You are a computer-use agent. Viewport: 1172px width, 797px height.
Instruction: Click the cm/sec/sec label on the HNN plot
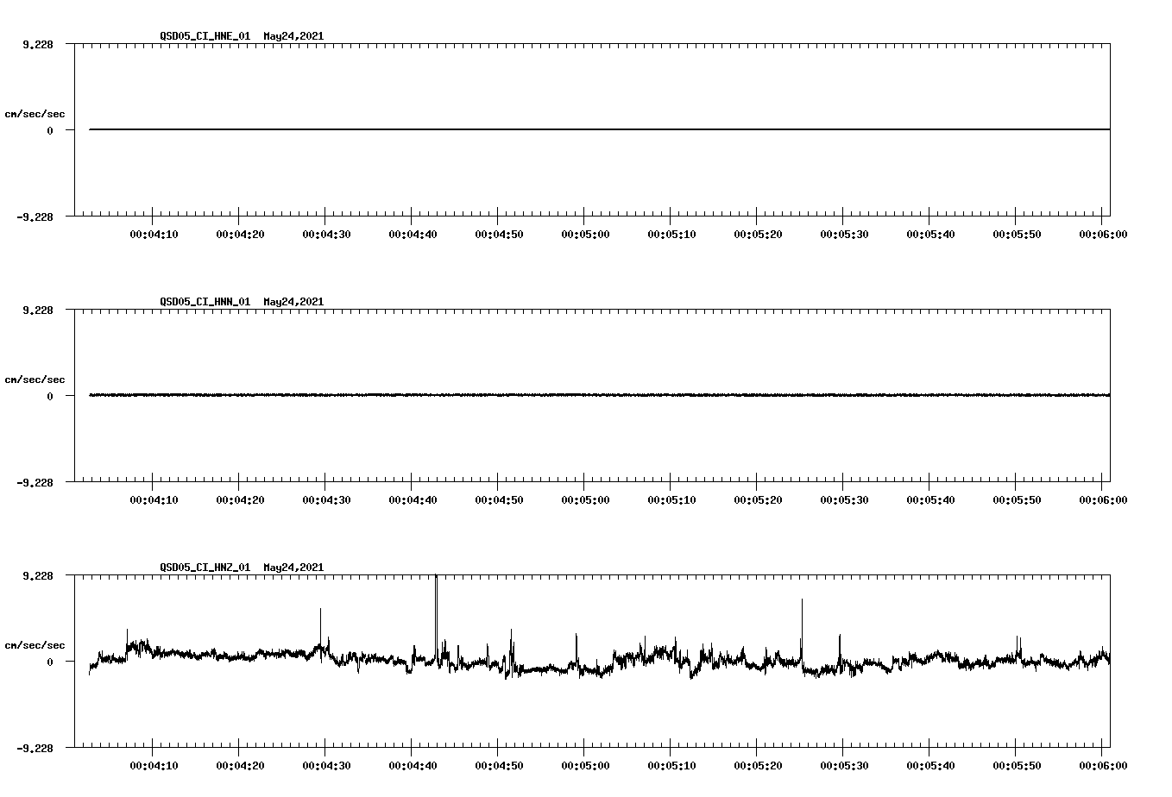36,379
